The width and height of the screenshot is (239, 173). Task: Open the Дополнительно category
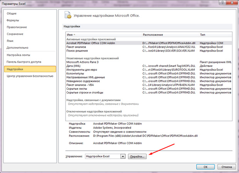17,48
